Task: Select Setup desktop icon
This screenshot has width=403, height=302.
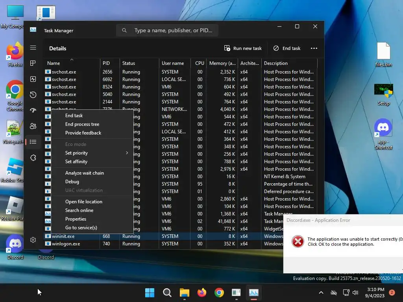Action: coord(383,94)
